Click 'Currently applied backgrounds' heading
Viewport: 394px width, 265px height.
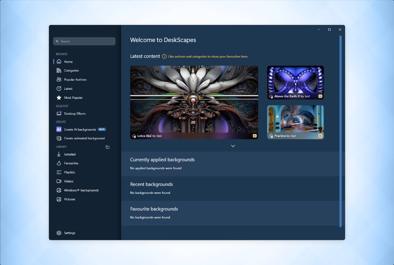click(162, 160)
